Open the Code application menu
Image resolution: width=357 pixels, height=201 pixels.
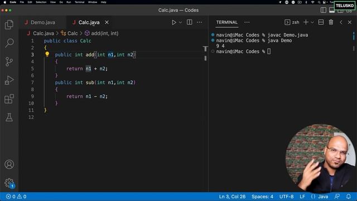click(x=13, y=2)
